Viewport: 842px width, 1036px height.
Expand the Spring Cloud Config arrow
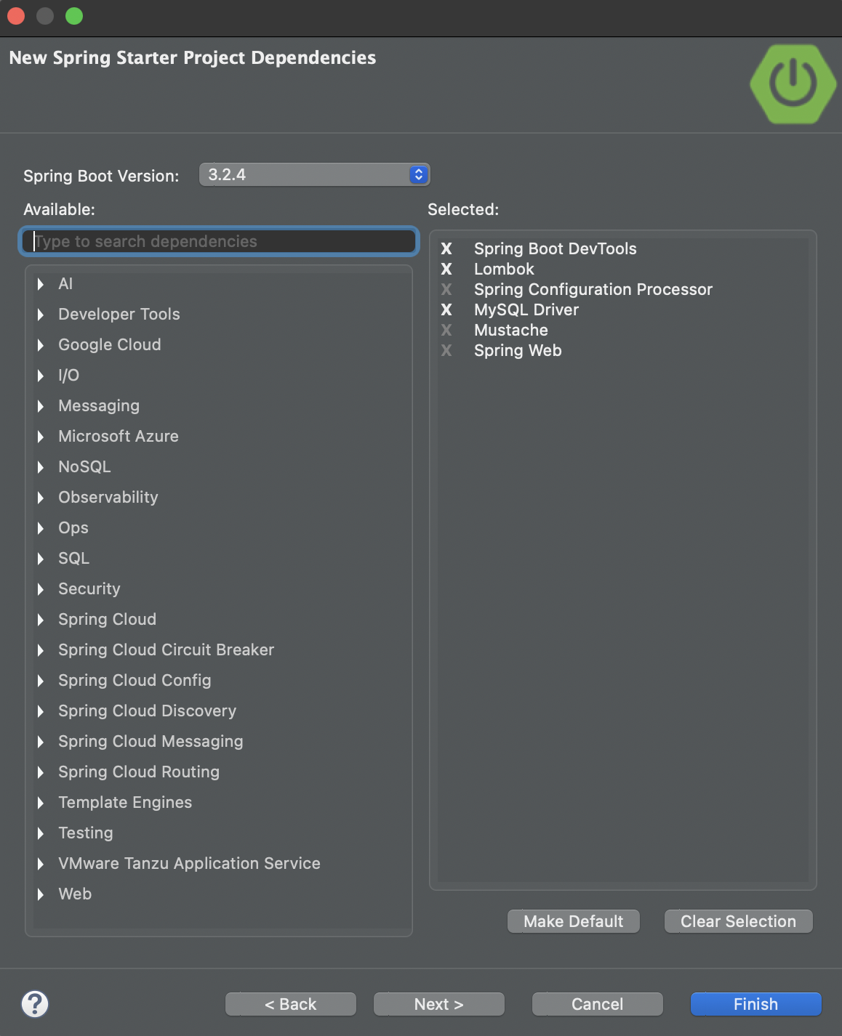pos(41,681)
